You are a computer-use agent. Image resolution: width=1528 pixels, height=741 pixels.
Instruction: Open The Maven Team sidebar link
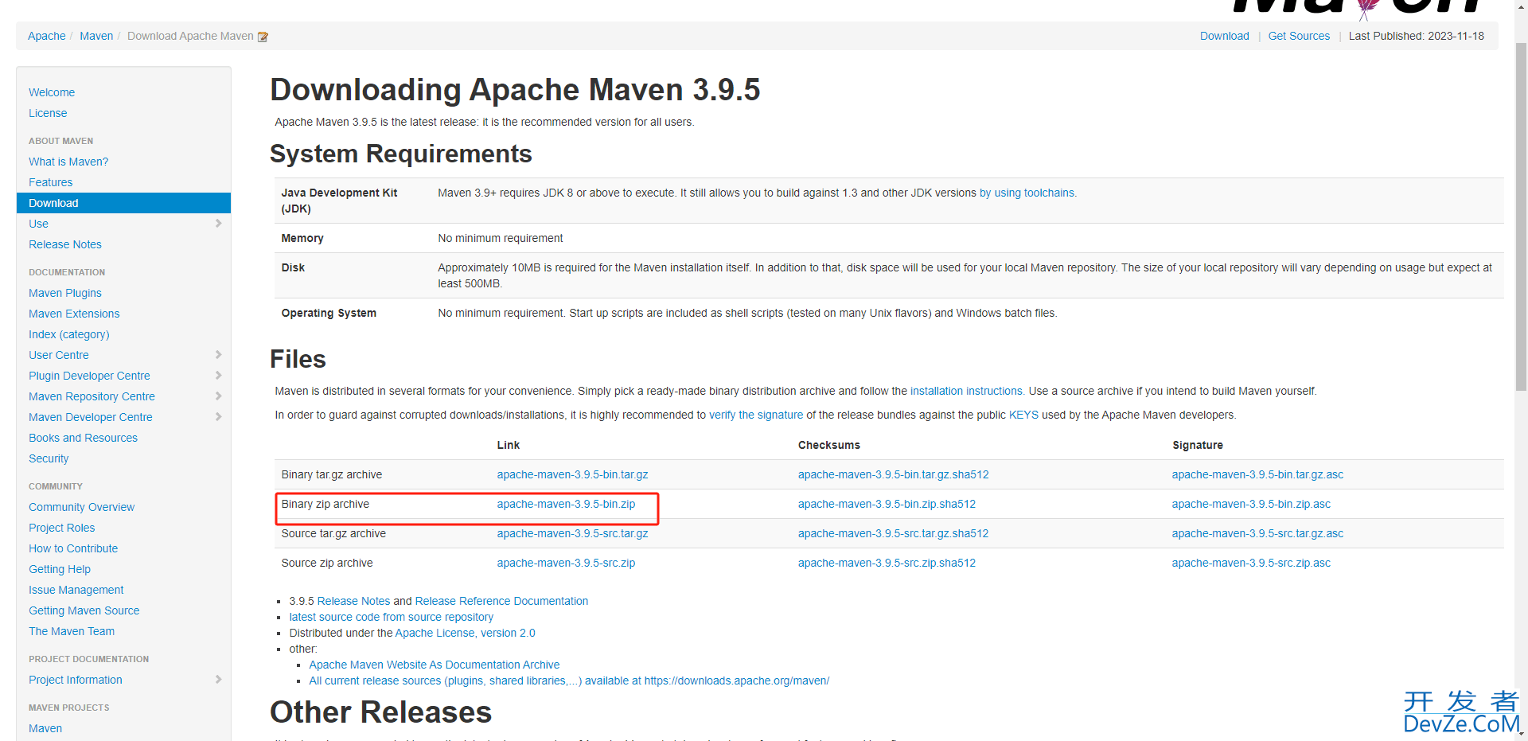72,631
